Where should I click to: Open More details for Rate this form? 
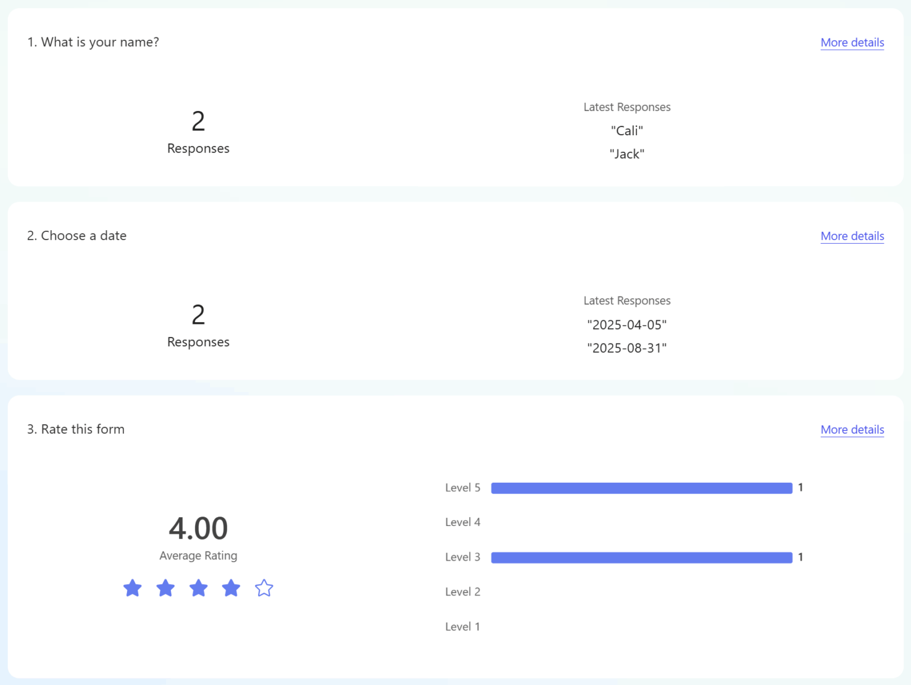(x=852, y=429)
